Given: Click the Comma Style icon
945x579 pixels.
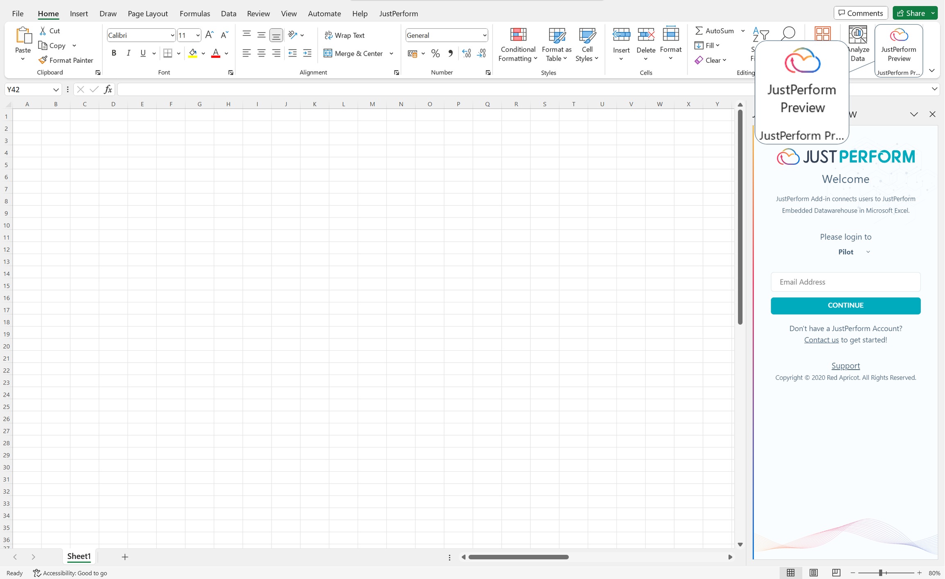Looking at the screenshot, I should click(x=450, y=53).
